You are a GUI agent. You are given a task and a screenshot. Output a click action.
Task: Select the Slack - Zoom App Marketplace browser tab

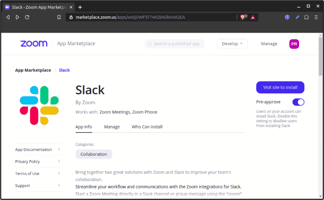39,7
